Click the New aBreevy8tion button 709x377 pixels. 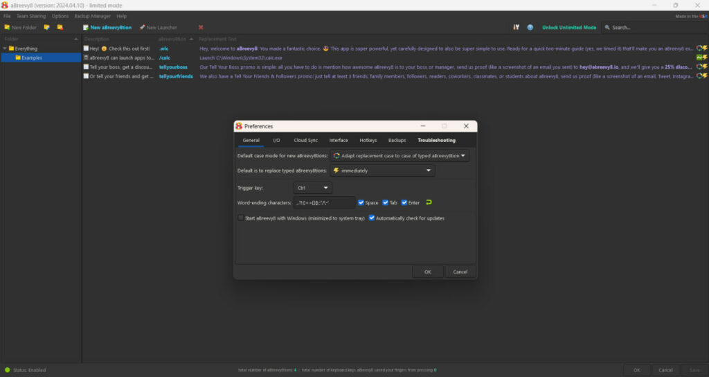107,27
